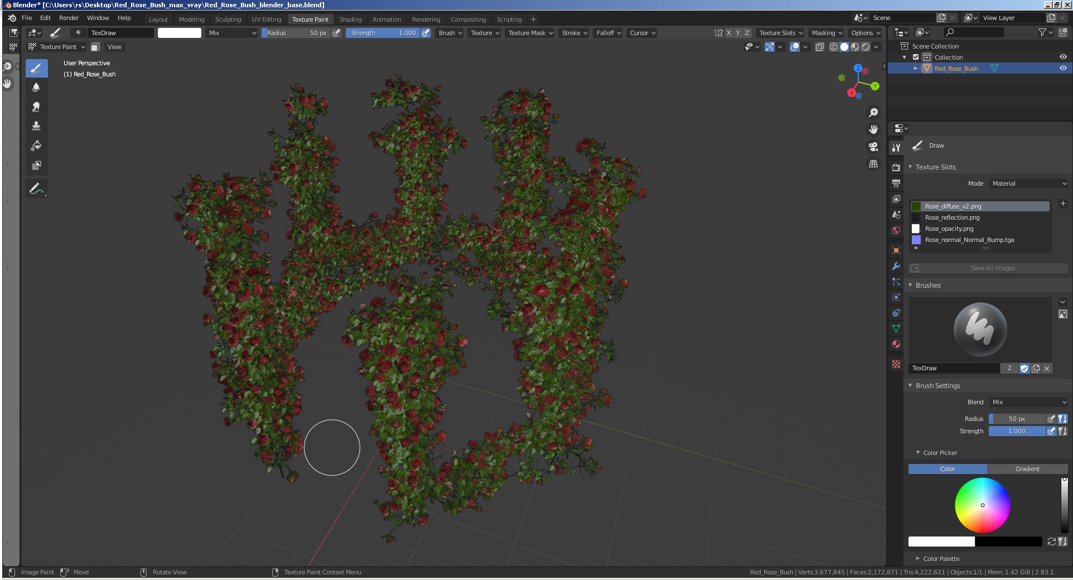The width and height of the screenshot is (1073, 580).
Task: Switch to the Shading workspace tab
Action: click(350, 20)
